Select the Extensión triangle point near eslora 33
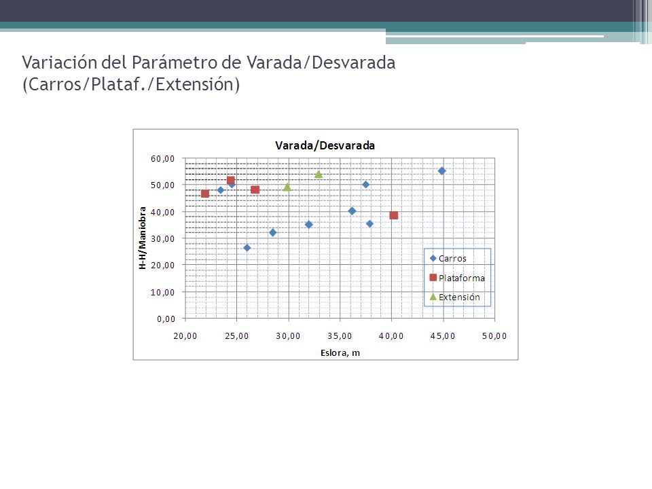The image size is (652, 489). (x=319, y=175)
